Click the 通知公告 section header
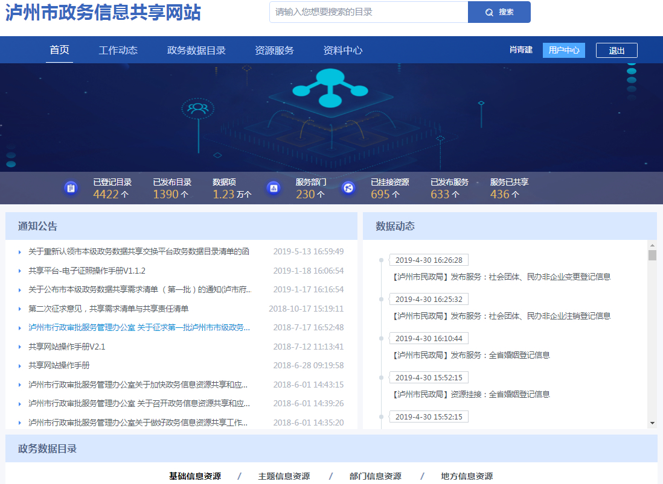 pos(37,226)
